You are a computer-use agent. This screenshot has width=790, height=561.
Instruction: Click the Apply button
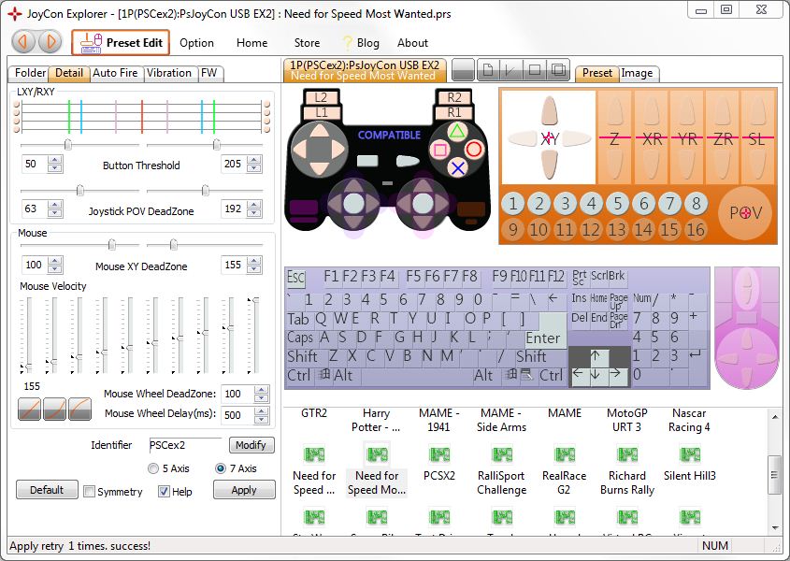[x=244, y=490]
